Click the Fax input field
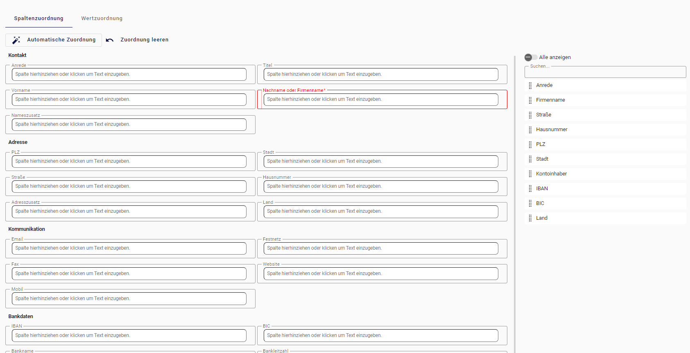This screenshot has height=353, width=690. coord(129,273)
